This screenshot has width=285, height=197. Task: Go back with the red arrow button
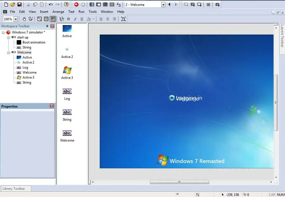76,4
